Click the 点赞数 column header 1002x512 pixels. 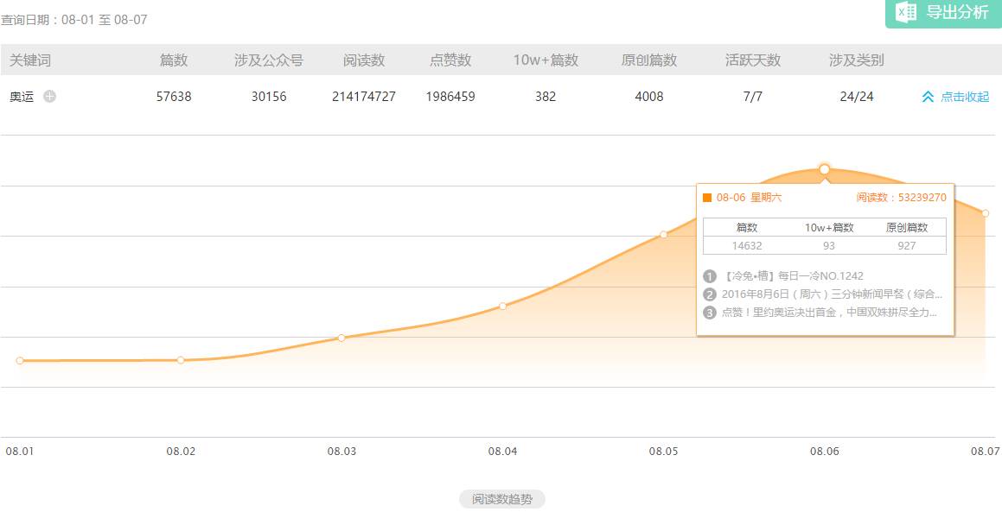tap(450, 60)
